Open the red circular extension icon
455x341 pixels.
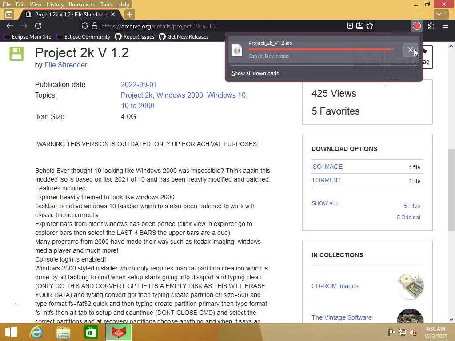[417, 26]
